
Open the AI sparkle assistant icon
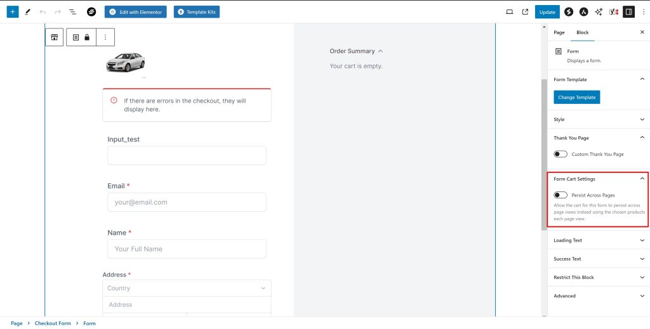598,12
